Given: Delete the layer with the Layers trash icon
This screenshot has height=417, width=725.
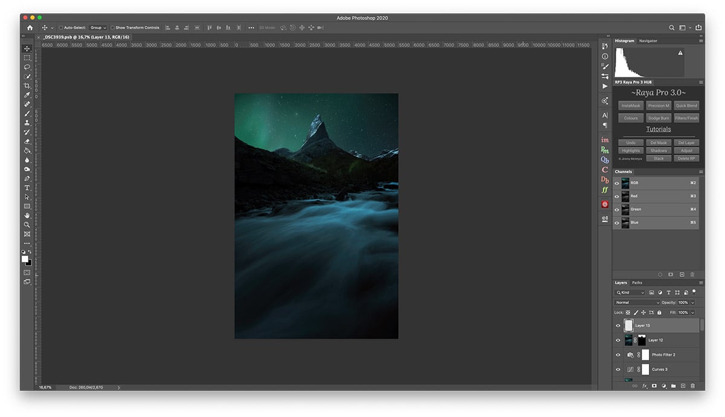Looking at the screenshot, I should (x=692, y=386).
